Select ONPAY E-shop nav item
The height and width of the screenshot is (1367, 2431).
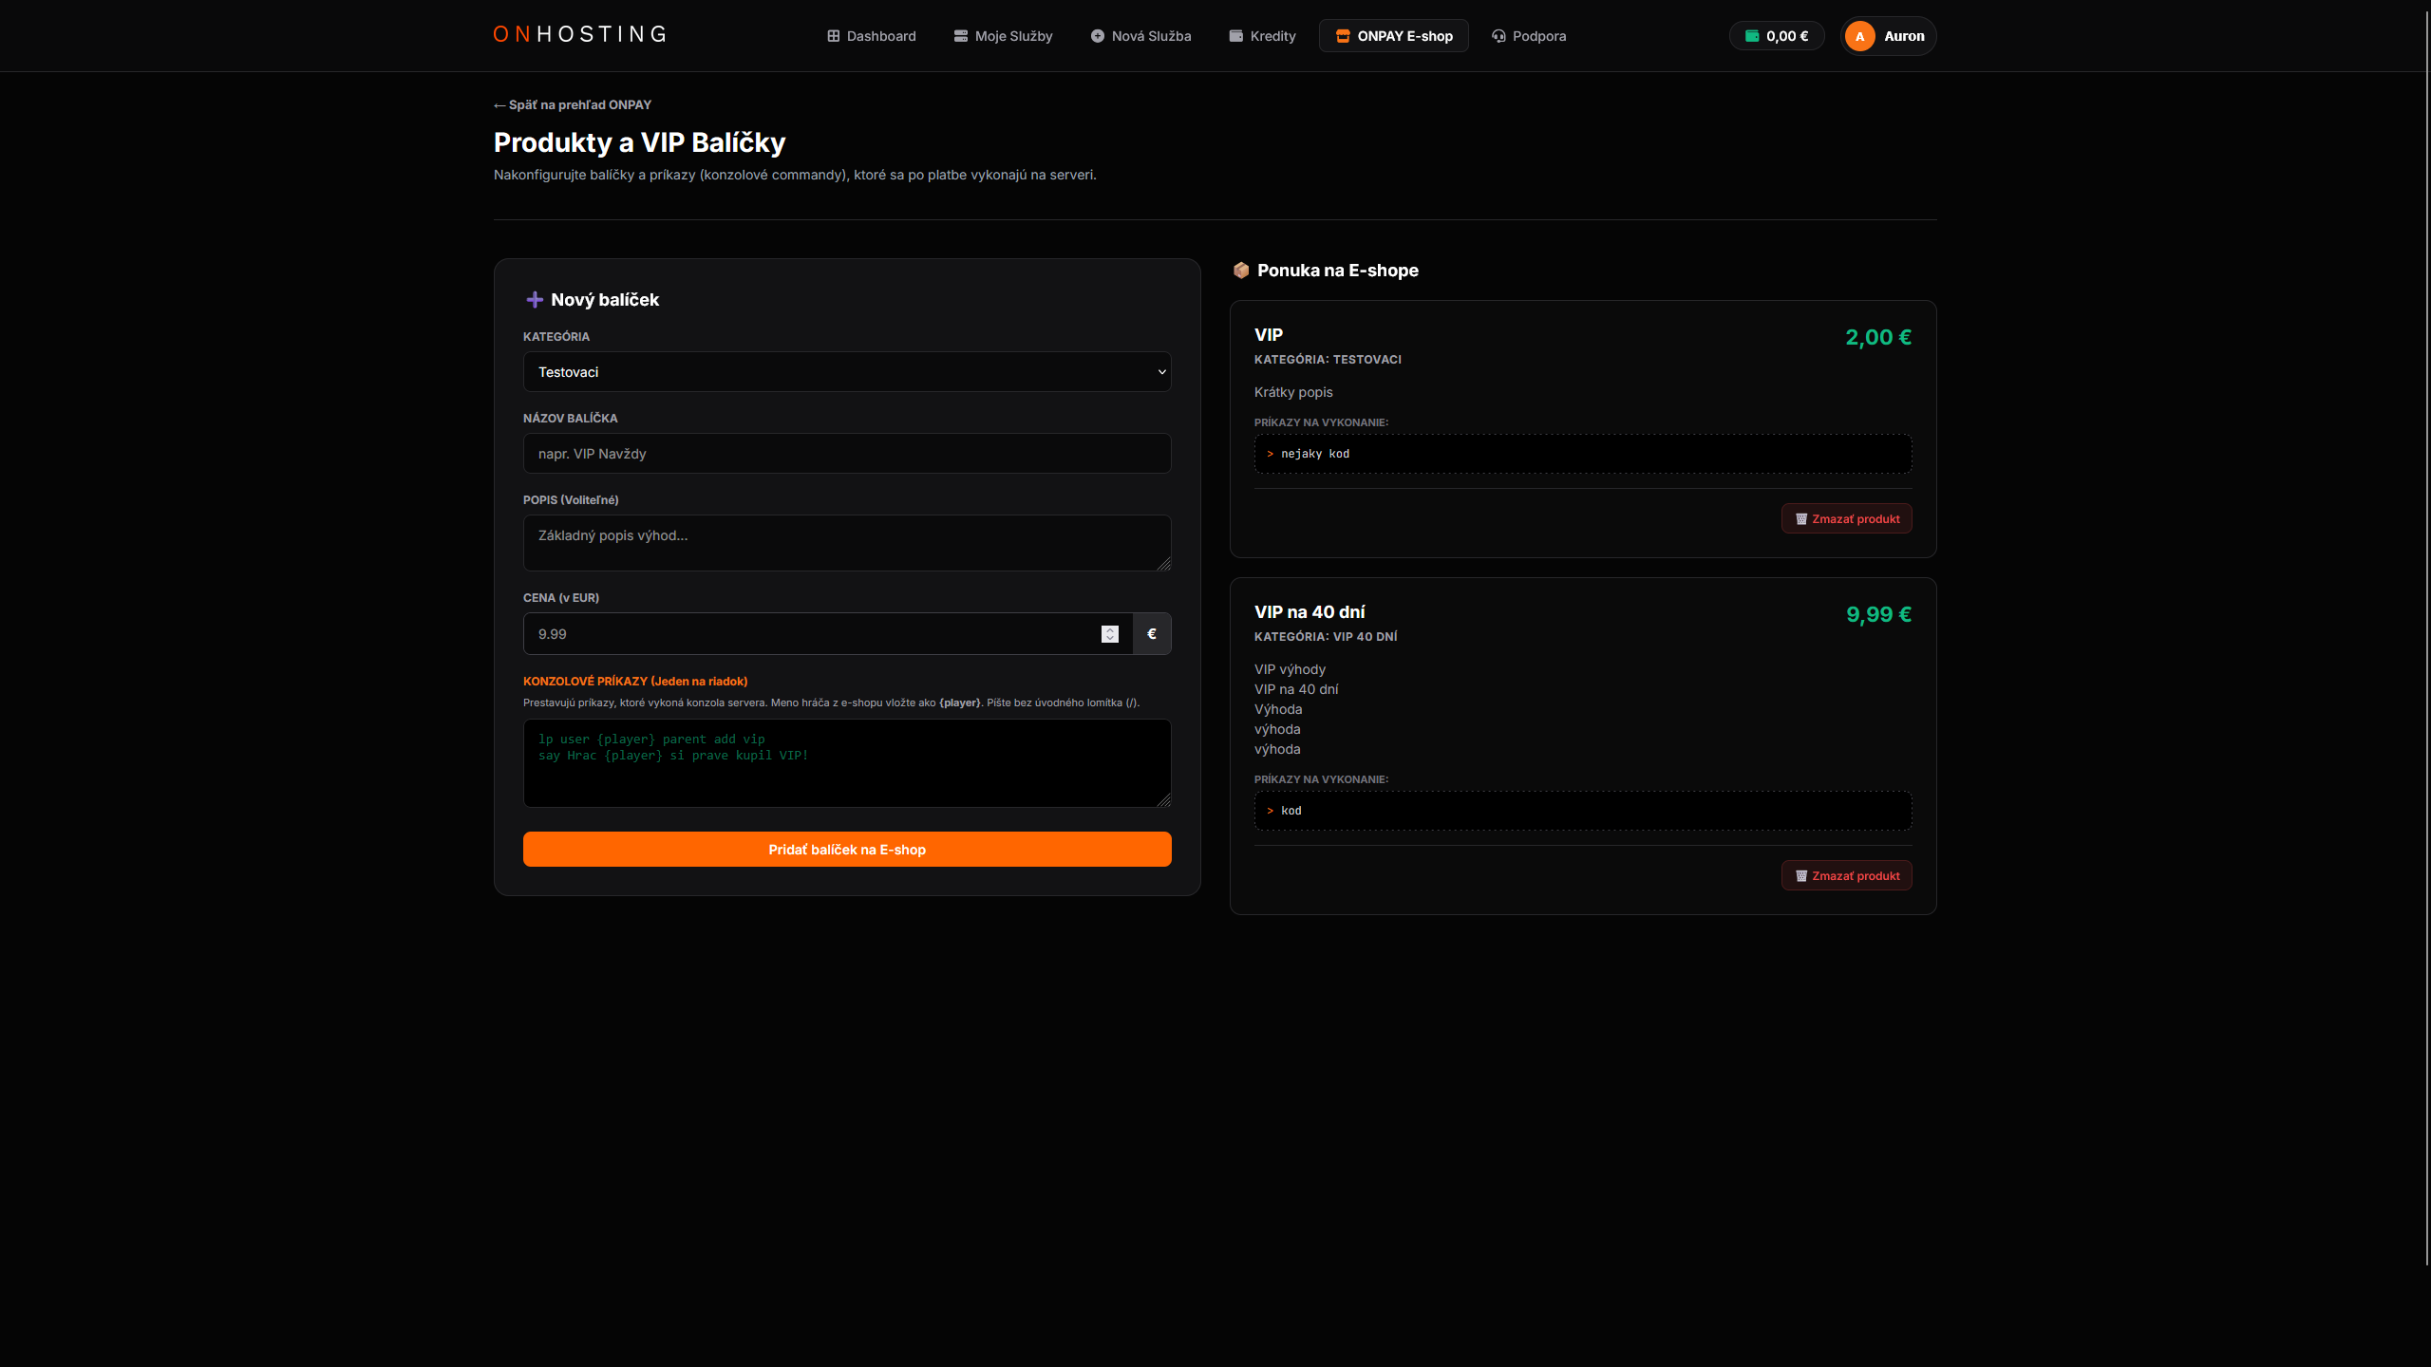1394,36
